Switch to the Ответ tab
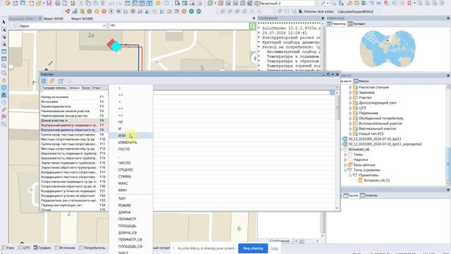Screen dimensions: 451x254 (x=97, y=87)
